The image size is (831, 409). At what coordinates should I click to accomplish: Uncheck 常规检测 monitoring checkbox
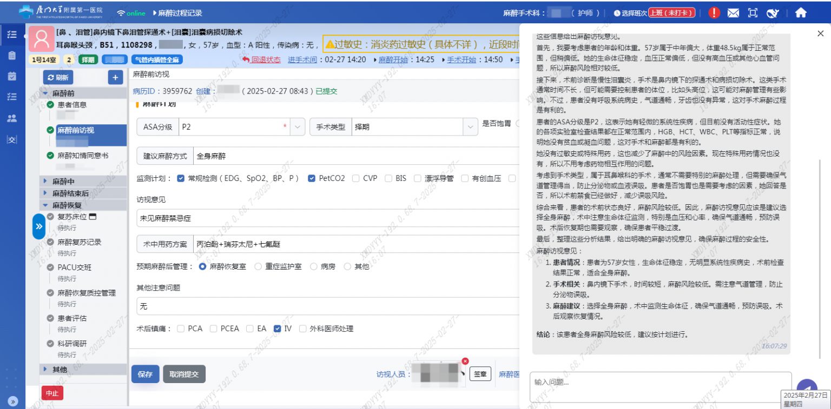click(181, 178)
